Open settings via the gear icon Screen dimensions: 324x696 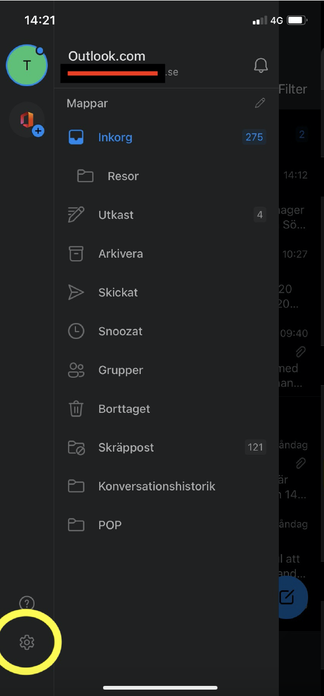27,642
